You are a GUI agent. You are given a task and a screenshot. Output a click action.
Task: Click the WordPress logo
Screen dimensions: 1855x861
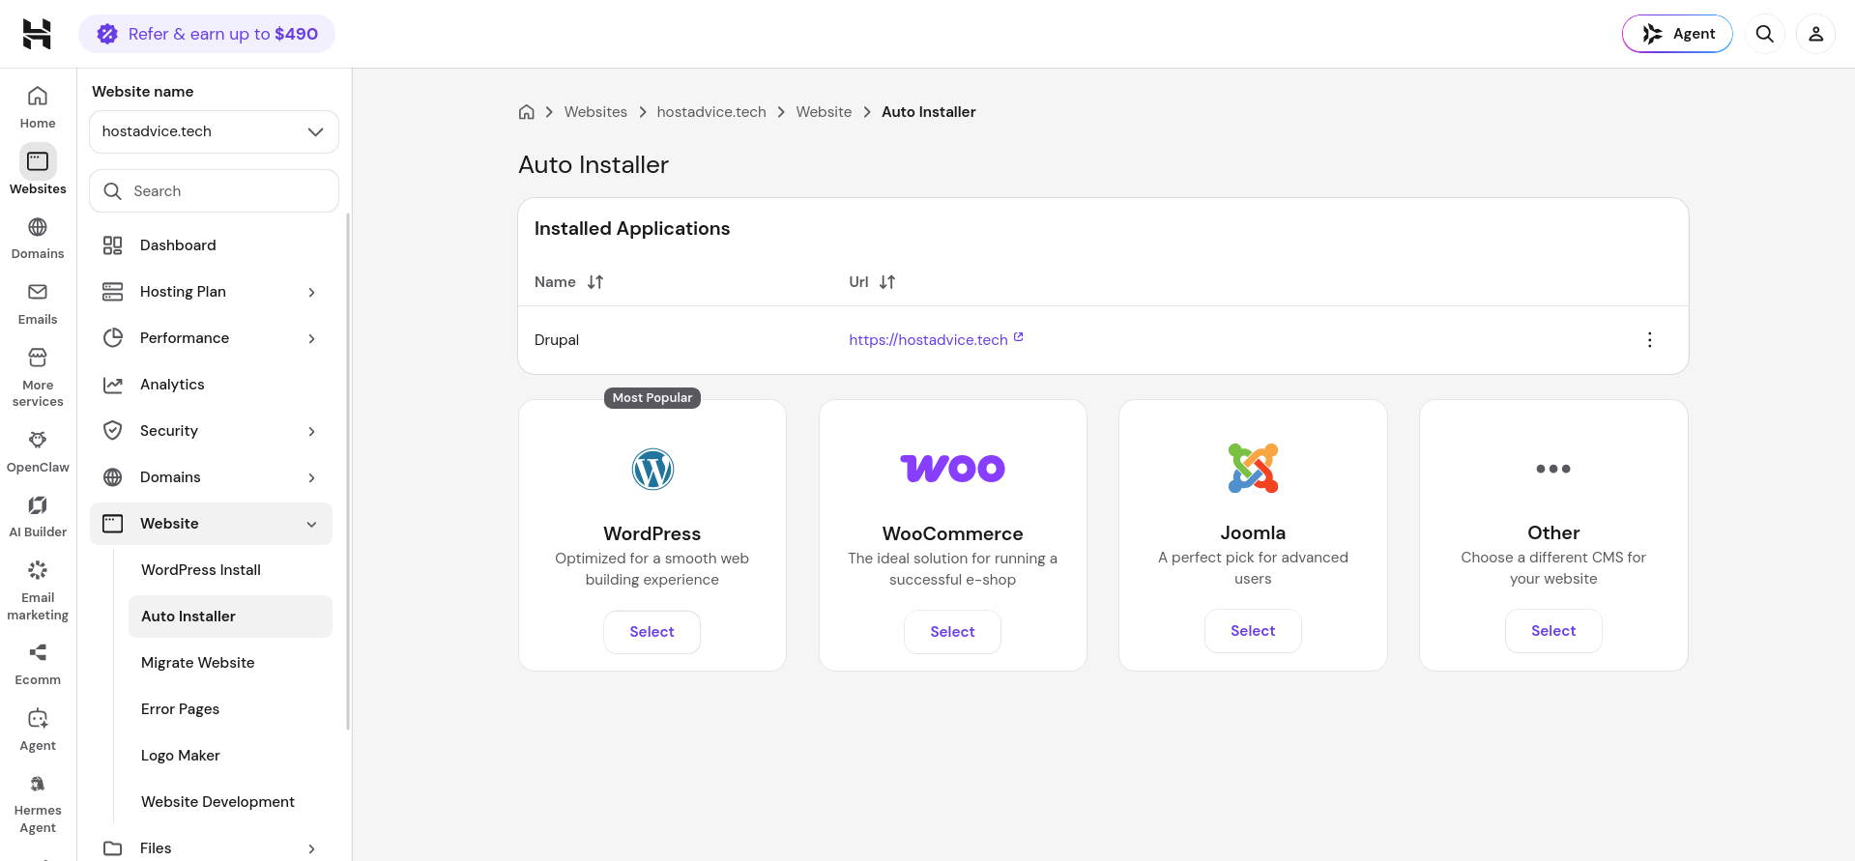[652, 470]
